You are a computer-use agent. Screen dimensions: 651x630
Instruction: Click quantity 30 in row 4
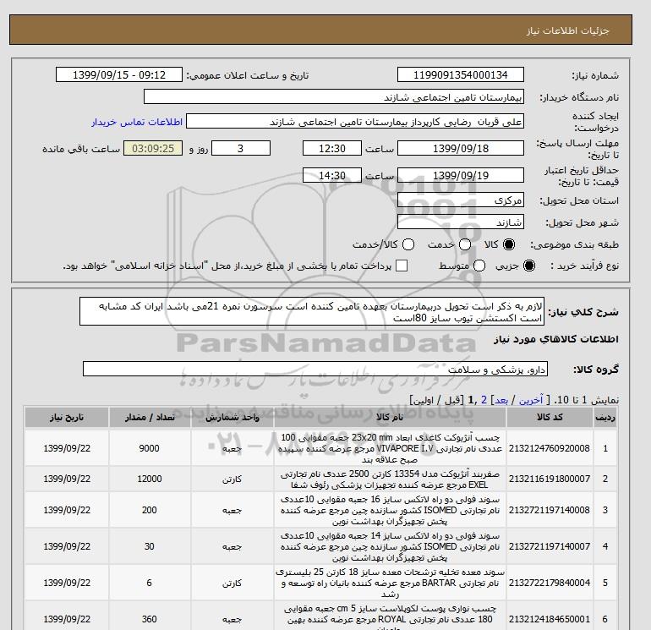pos(150,546)
